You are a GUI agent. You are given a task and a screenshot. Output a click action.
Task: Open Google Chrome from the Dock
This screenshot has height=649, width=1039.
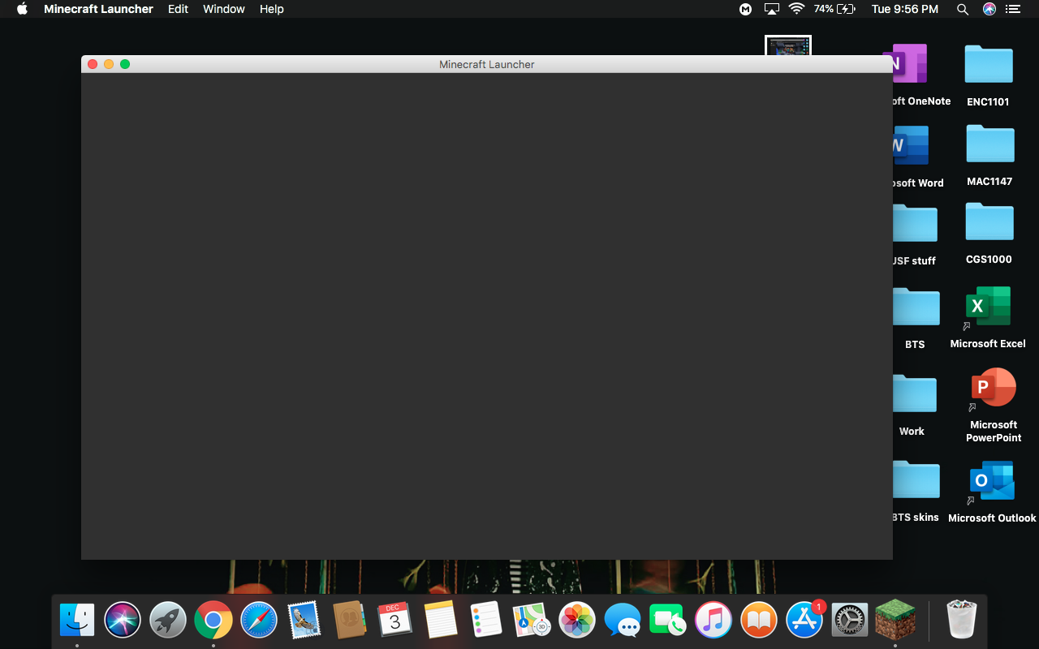[x=213, y=621]
